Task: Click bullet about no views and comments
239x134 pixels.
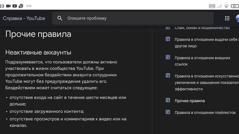Action: (68, 122)
